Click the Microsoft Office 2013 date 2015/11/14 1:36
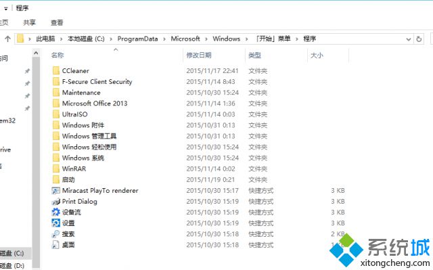The height and width of the screenshot is (270, 433). click(x=210, y=104)
